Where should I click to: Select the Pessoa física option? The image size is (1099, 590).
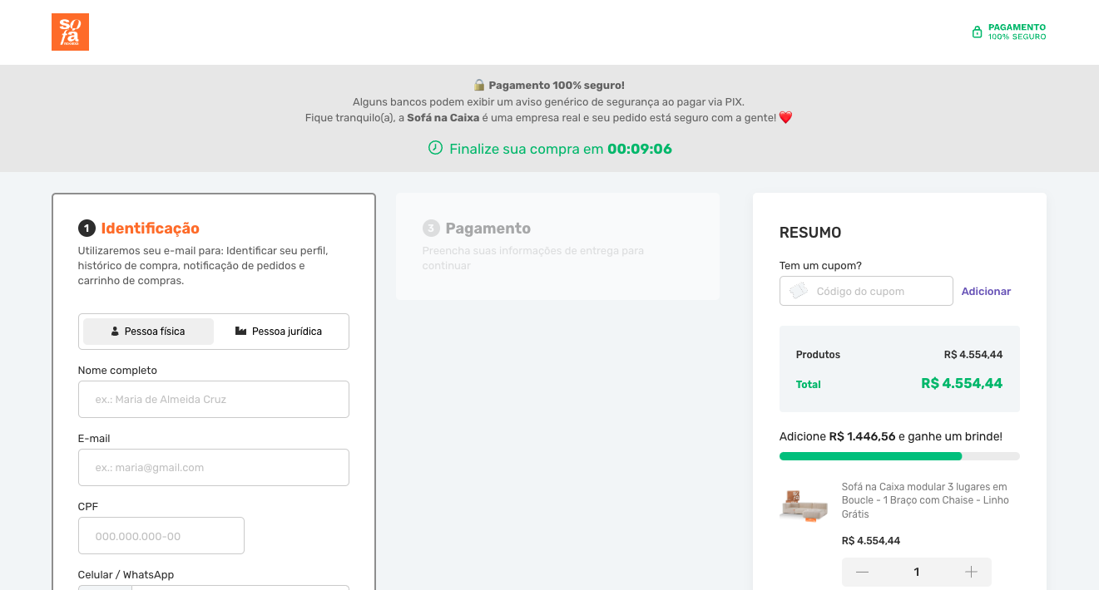click(x=148, y=332)
